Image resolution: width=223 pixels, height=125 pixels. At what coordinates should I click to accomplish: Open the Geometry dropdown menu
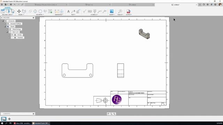(x=40, y=15)
